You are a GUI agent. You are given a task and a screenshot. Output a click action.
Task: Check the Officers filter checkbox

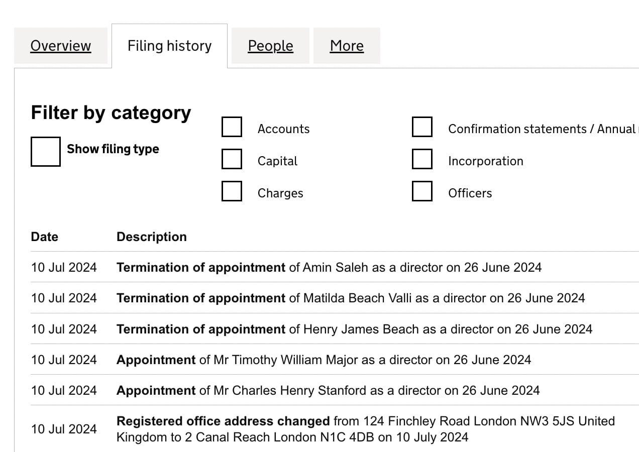pyautogui.click(x=422, y=191)
